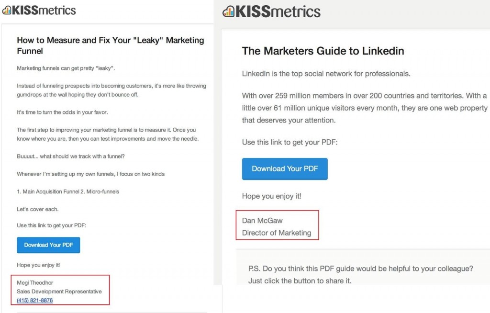The height and width of the screenshot is (313, 490).
Task: Click the bar chart logo icon in right email
Action: coord(228,12)
